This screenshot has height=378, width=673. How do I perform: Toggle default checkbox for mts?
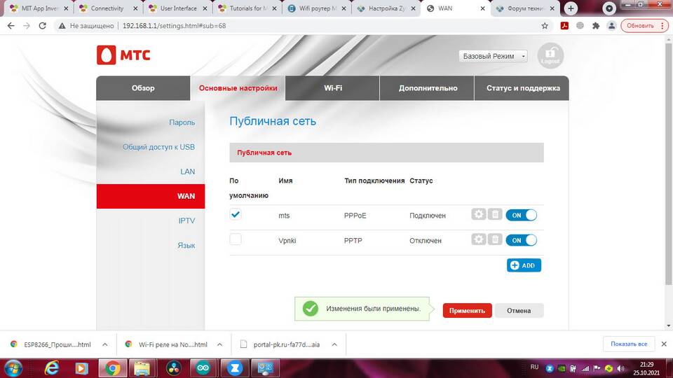pos(236,214)
